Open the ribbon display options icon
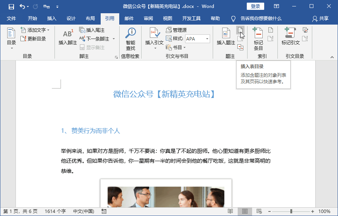The width and height of the screenshot is (338, 216). [276, 6]
